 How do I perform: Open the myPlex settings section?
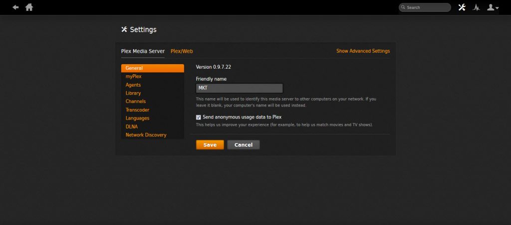pyautogui.click(x=153, y=76)
